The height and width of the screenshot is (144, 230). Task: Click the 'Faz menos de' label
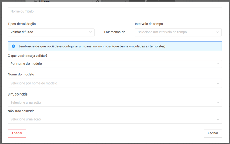[115, 32]
